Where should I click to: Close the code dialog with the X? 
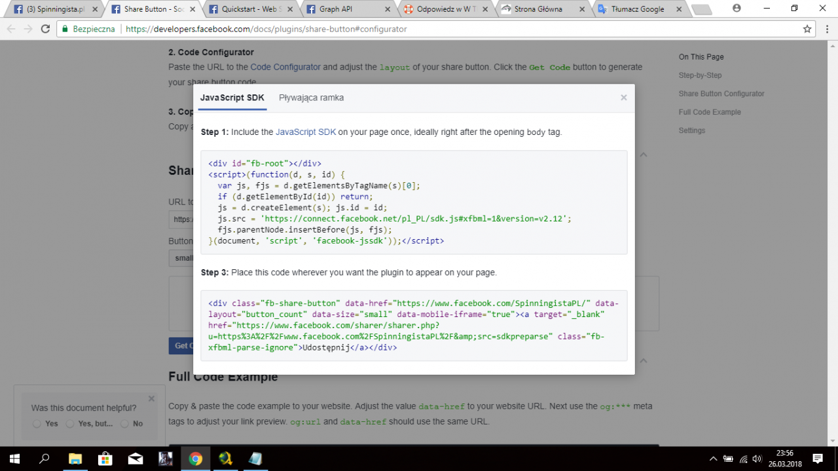click(x=624, y=98)
